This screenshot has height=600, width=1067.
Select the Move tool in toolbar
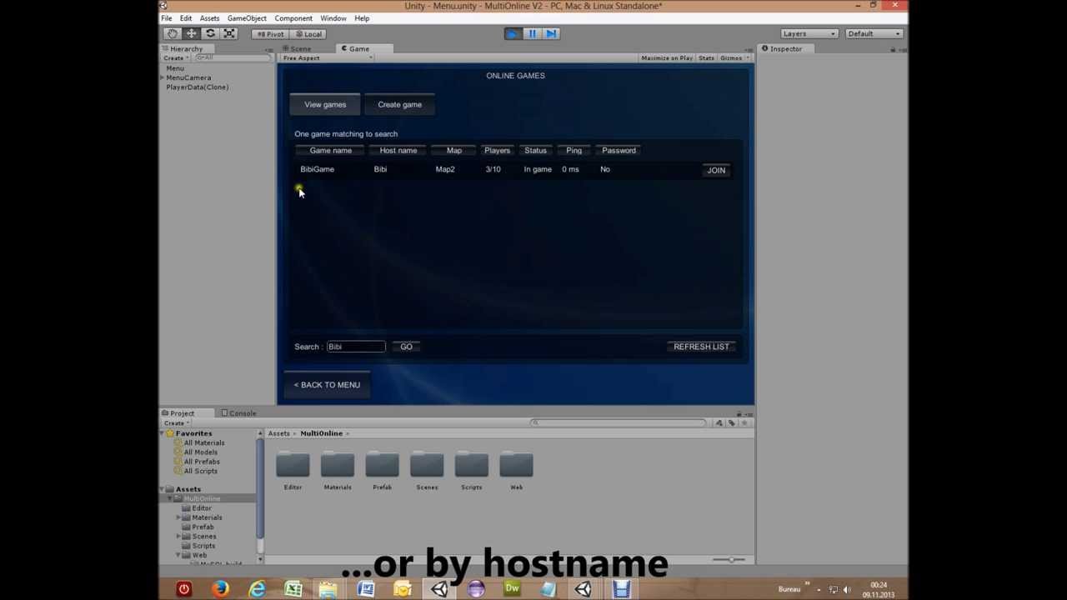(191, 33)
